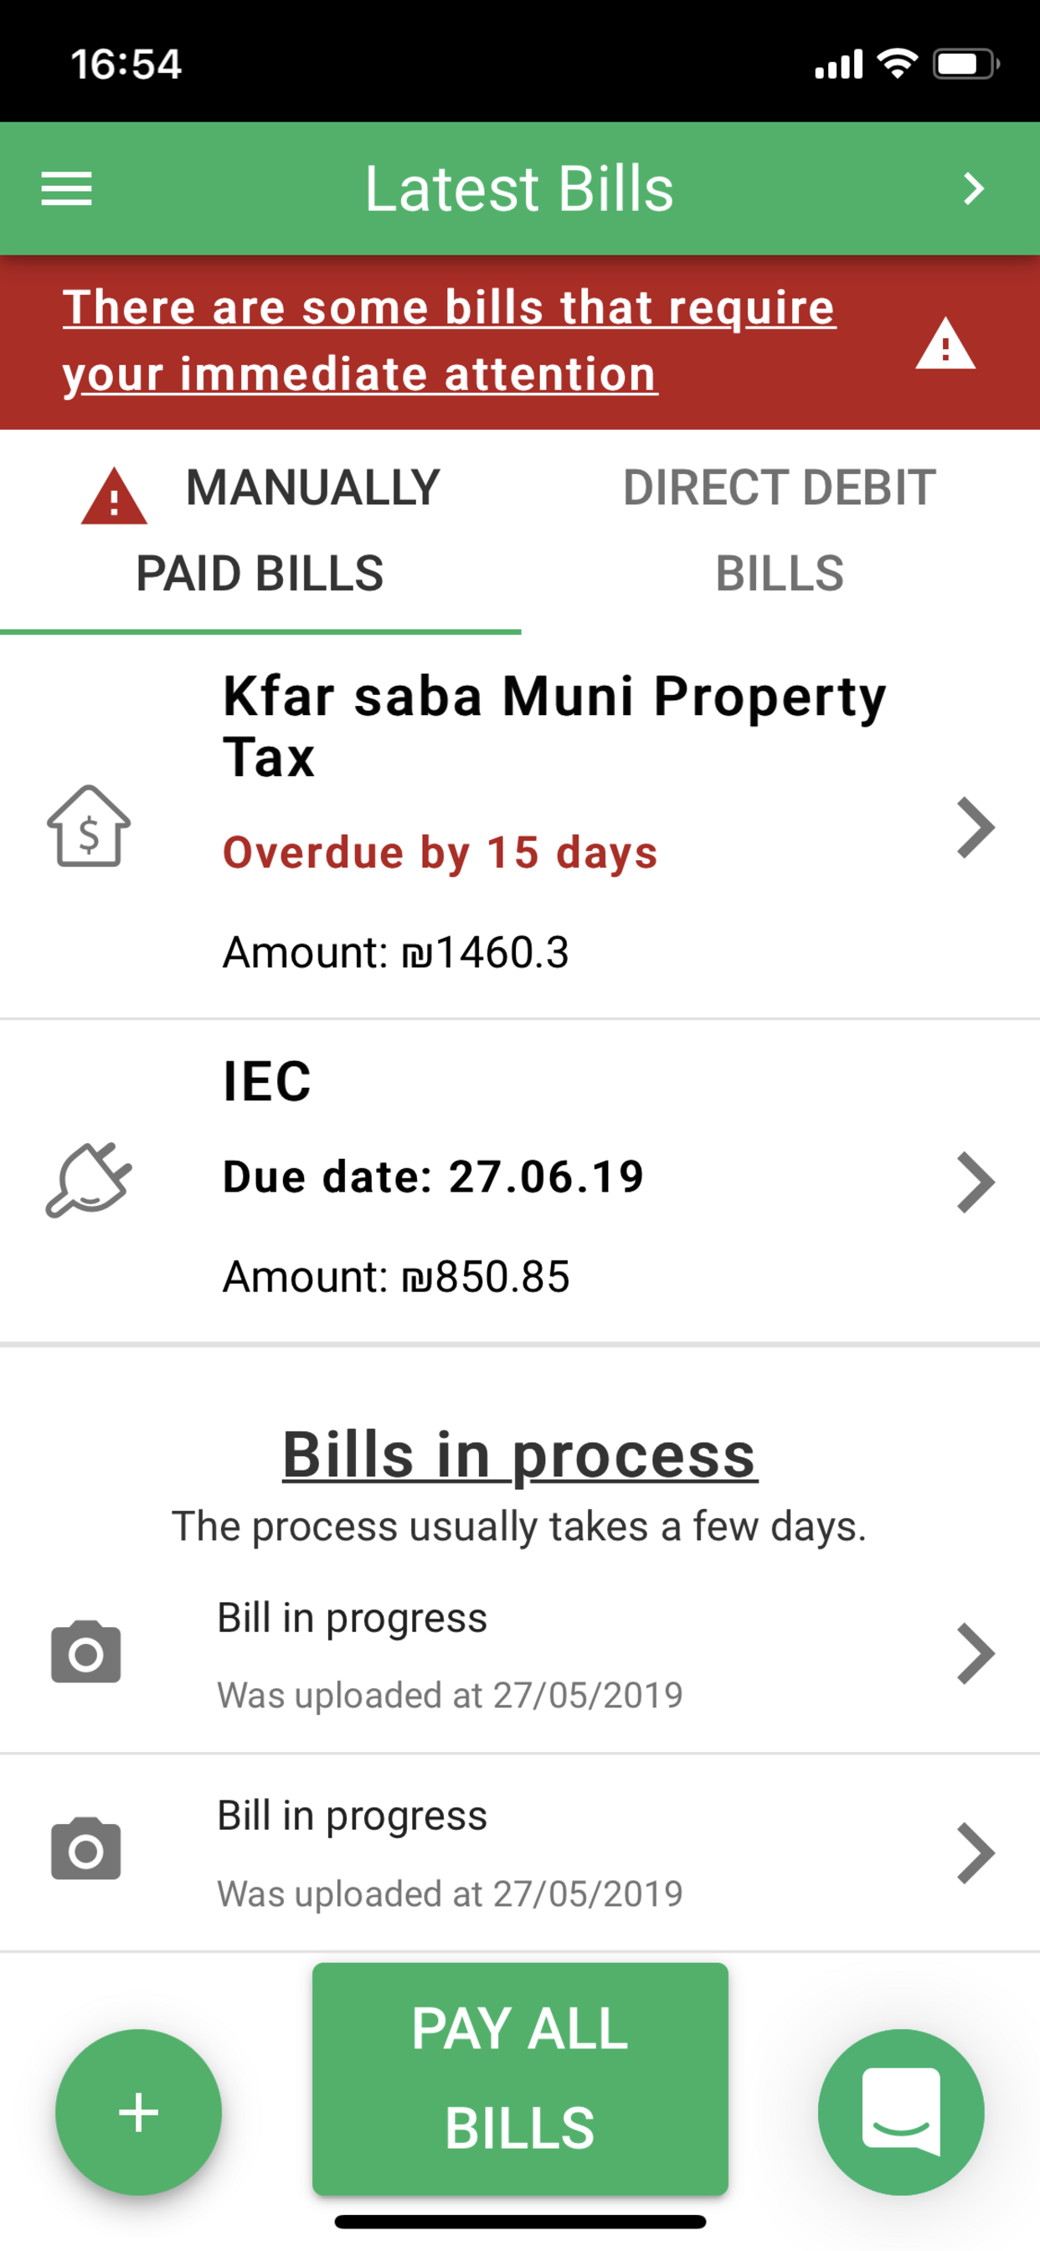This screenshot has height=2251, width=1040.
Task: Tap the first camera icon
Action: coord(85,1651)
